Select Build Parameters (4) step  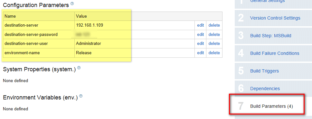(271, 106)
